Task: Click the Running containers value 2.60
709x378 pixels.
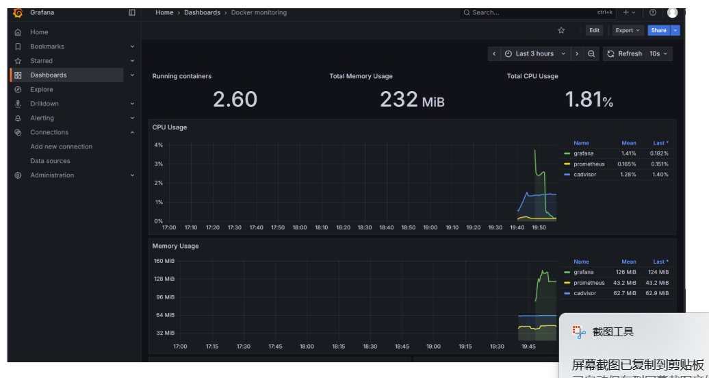Action: click(x=235, y=99)
